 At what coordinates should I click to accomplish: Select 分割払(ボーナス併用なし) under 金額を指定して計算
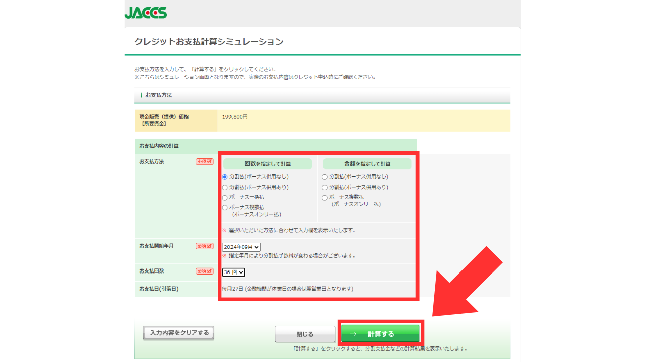point(325,177)
